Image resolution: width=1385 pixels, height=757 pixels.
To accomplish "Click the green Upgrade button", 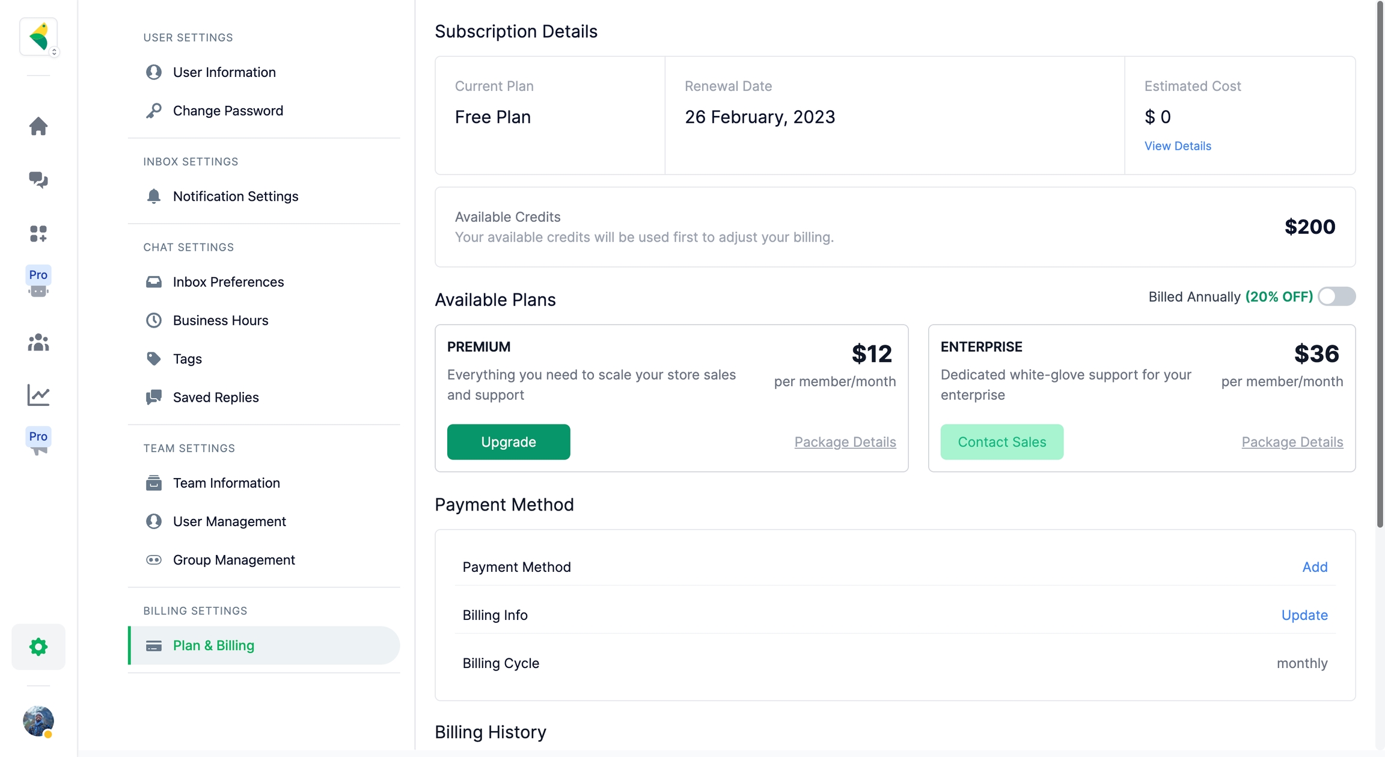I will pos(508,442).
